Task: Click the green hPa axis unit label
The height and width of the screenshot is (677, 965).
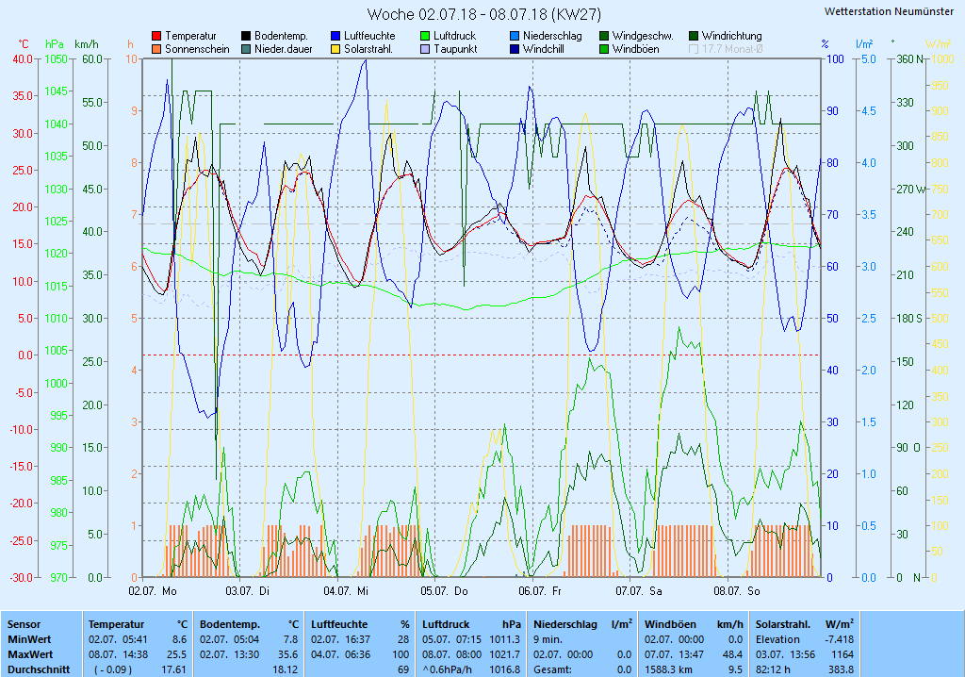Action: (55, 44)
